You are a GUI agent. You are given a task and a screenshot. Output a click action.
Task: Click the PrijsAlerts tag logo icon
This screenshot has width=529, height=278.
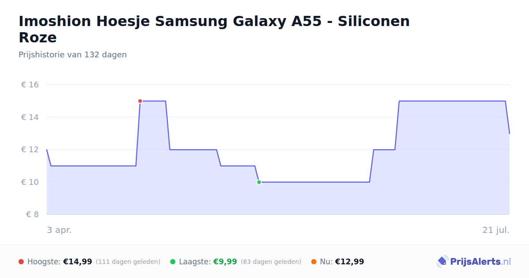(x=442, y=262)
